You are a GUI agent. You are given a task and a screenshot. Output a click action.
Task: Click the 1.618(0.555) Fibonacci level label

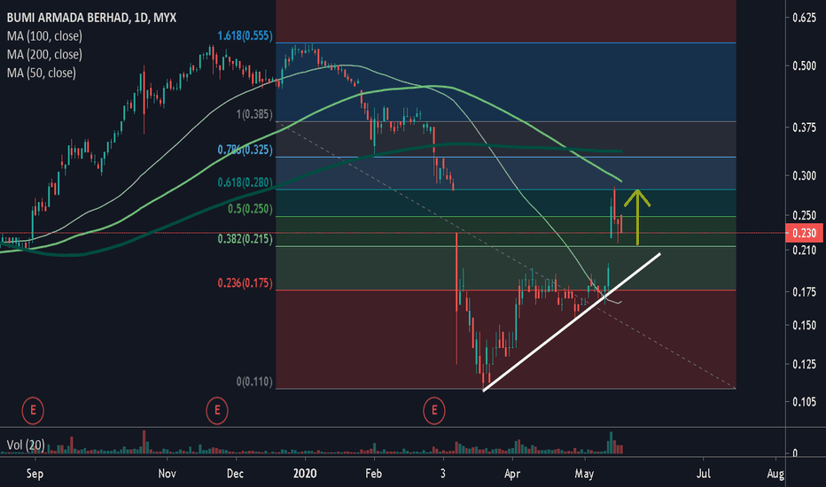[x=245, y=35]
